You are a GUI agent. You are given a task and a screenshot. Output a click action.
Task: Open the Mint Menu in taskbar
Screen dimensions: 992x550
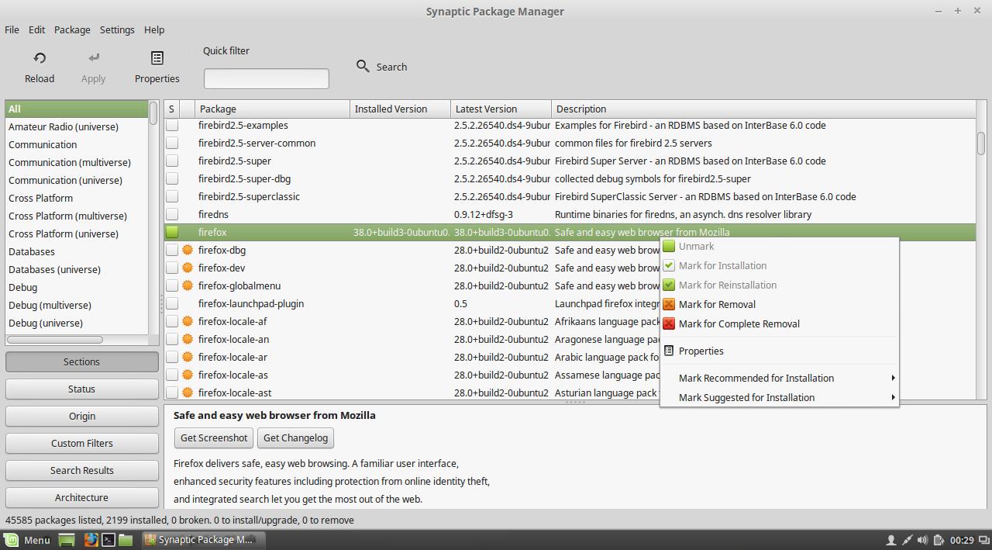click(x=28, y=540)
